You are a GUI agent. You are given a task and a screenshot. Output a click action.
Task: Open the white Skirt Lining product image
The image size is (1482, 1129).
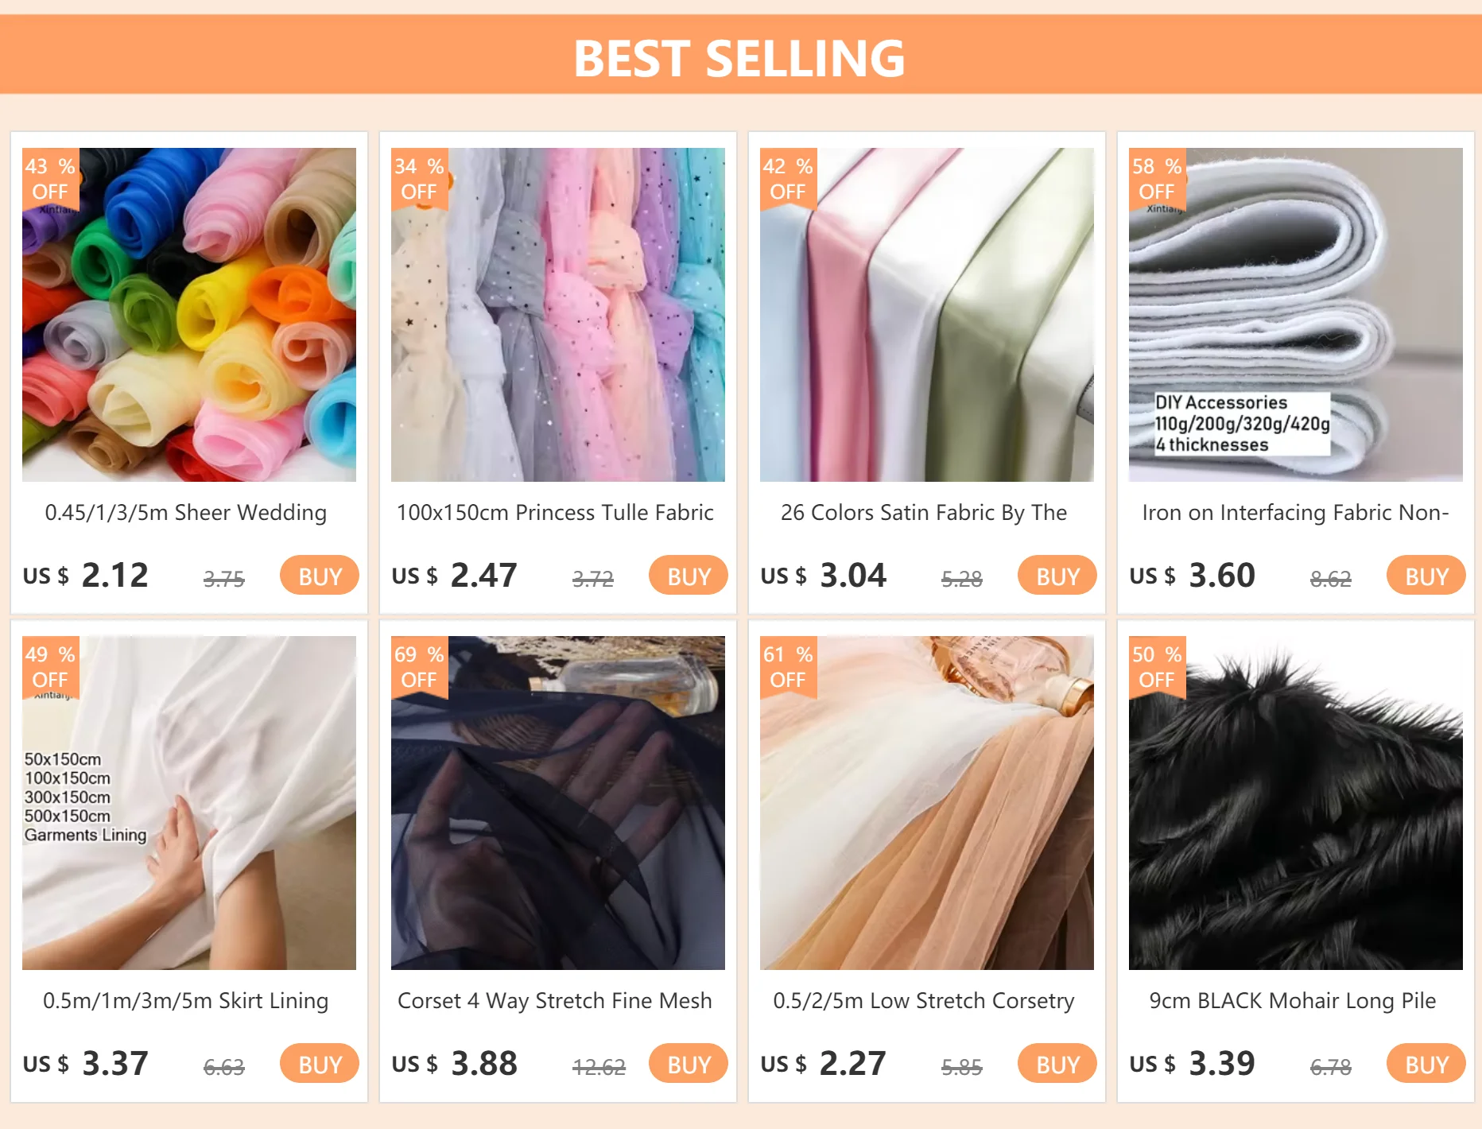pos(189,803)
